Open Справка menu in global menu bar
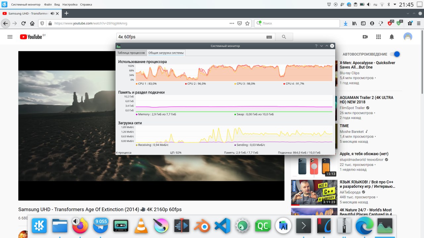 pyautogui.click(x=86, y=5)
